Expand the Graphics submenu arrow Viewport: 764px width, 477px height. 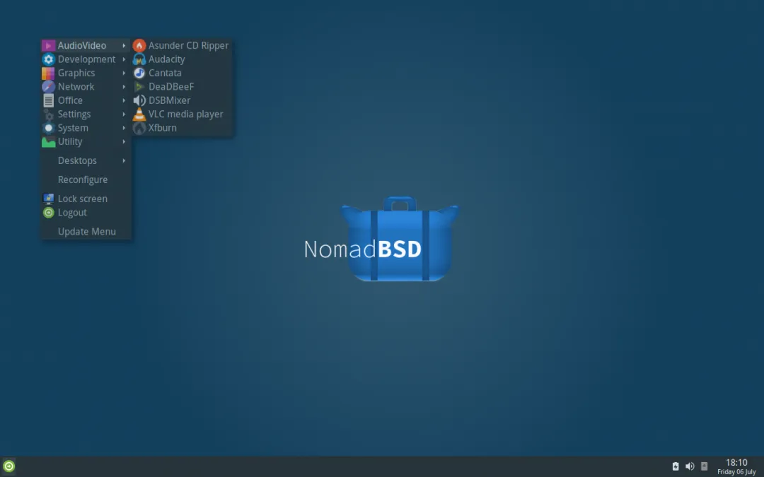click(x=124, y=73)
